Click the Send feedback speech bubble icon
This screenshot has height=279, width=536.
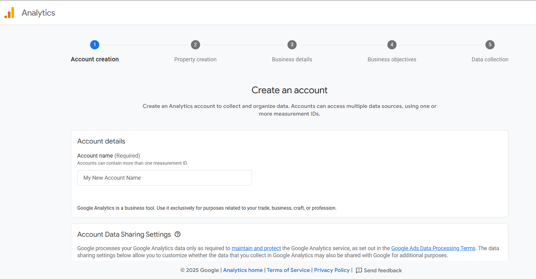359,270
